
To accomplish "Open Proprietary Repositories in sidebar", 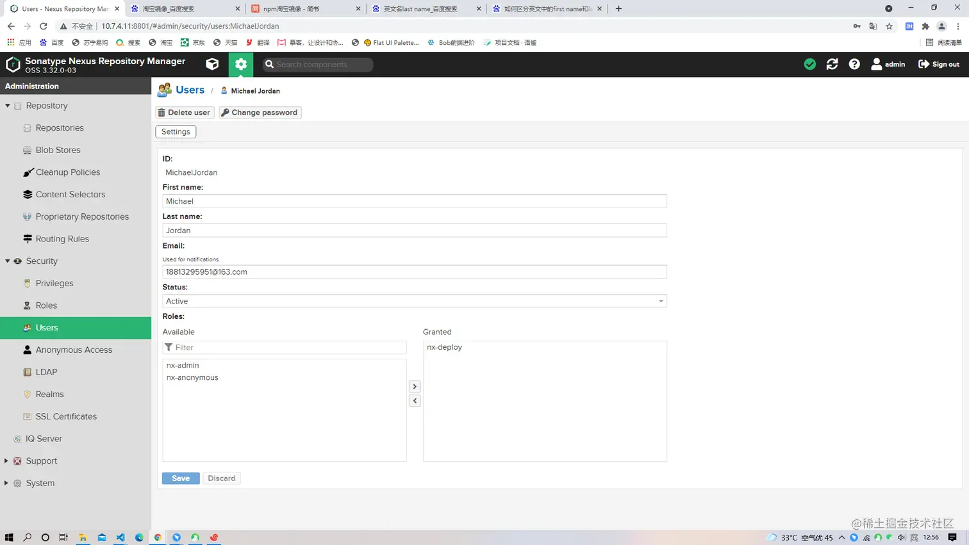I will click(82, 216).
